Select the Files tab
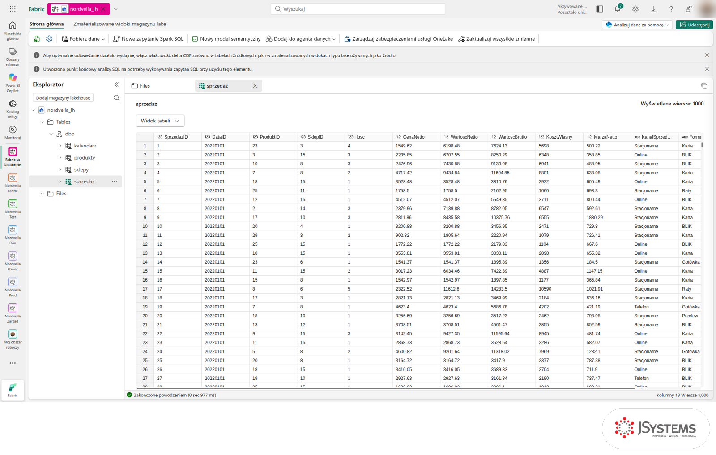The width and height of the screenshot is (716, 455). click(x=141, y=86)
